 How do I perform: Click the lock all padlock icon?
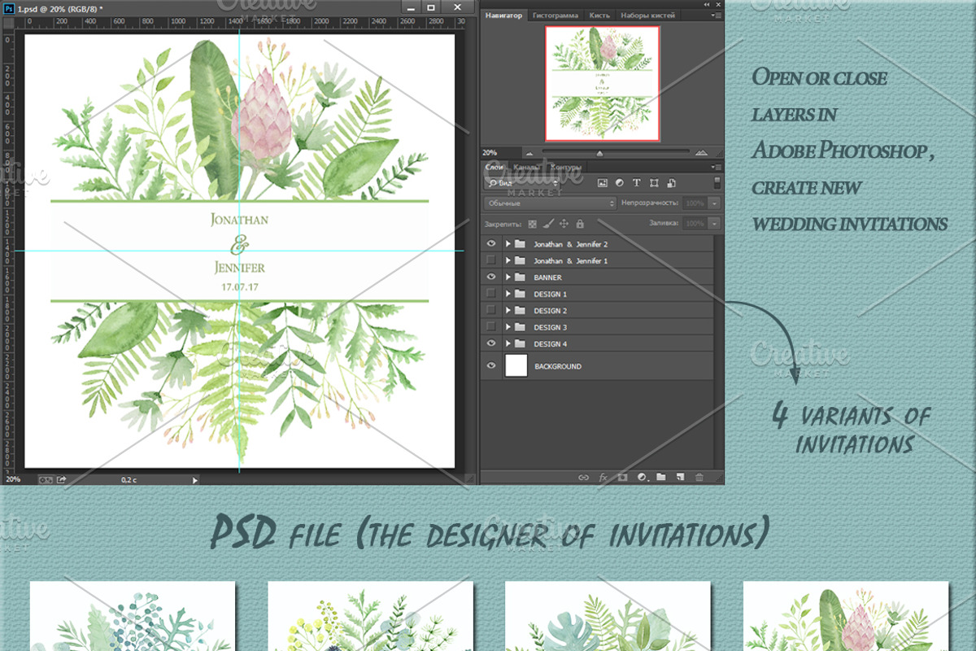coord(580,223)
